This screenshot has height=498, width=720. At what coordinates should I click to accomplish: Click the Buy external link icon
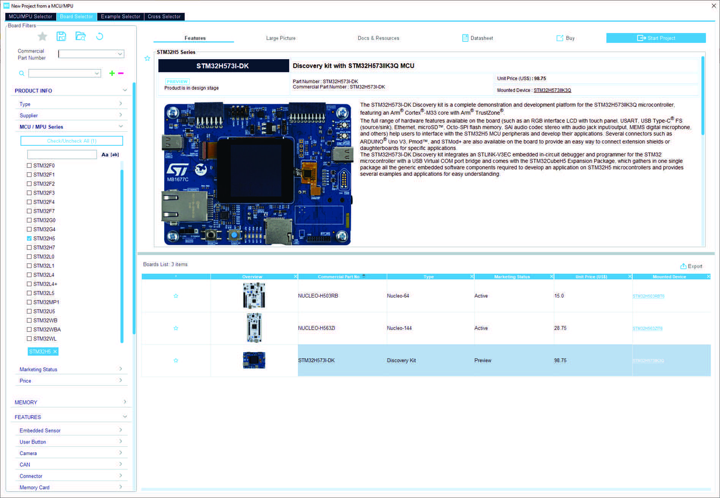tap(560, 38)
